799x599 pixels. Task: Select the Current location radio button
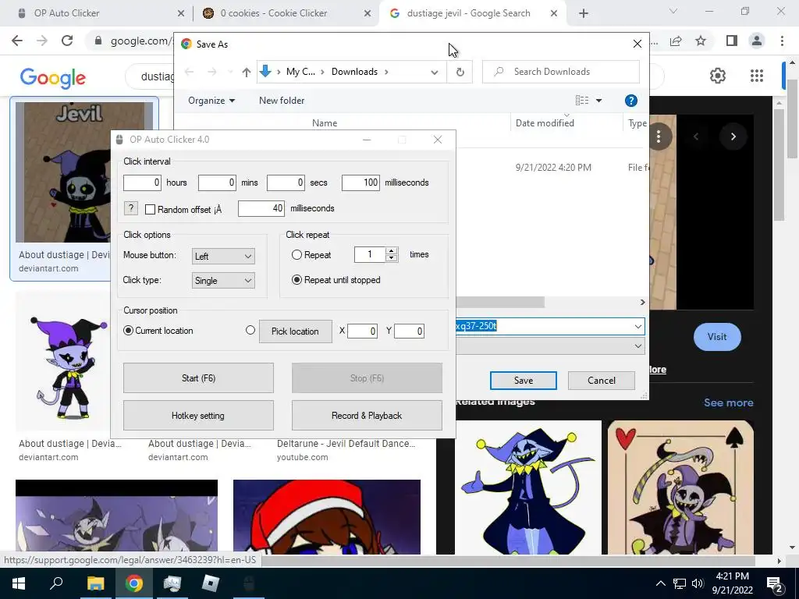129,331
